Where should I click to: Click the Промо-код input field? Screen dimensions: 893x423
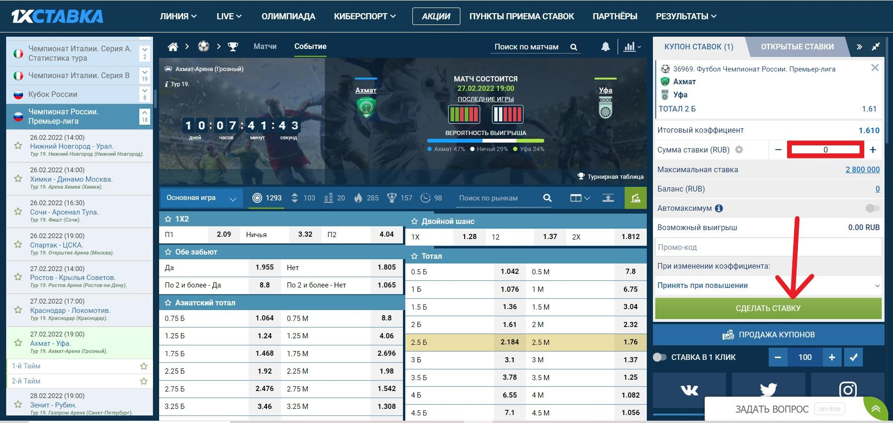768,247
